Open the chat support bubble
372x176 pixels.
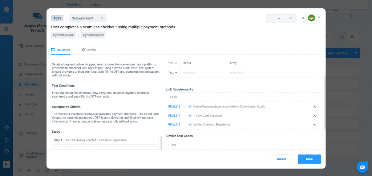click(362, 167)
